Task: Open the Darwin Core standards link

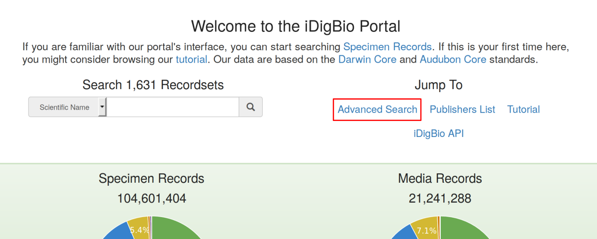Action: coord(367,60)
